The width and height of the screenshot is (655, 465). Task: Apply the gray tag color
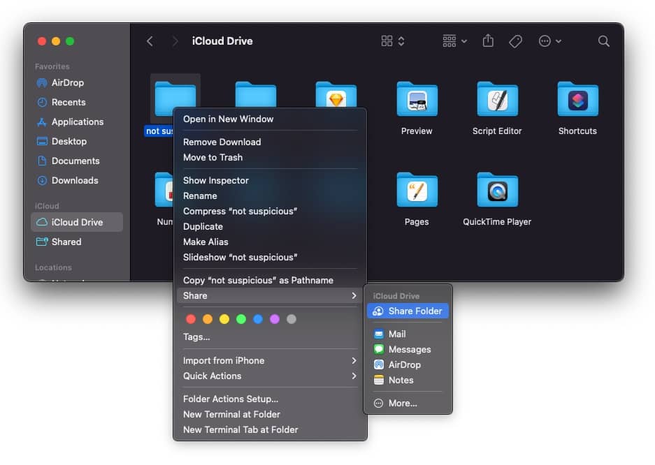[x=291, y=320]
